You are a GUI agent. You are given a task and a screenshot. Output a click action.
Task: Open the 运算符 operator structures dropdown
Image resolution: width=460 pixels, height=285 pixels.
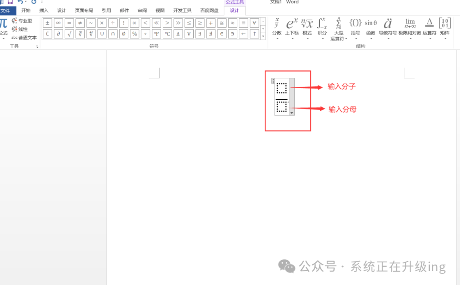429,29
